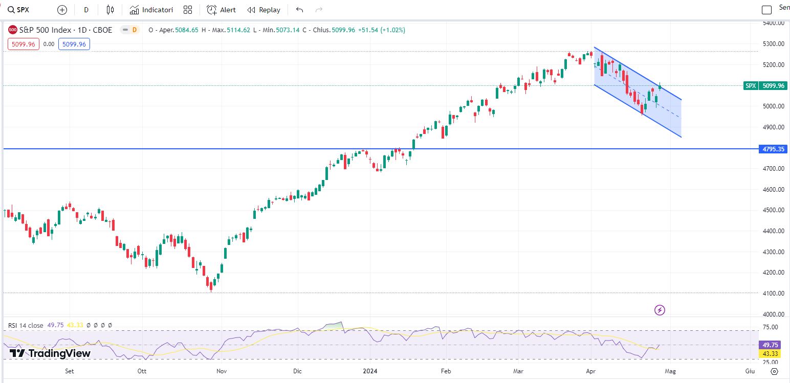
Task: Click the S&P 500 red logo badge
Action: pos(13,30)
